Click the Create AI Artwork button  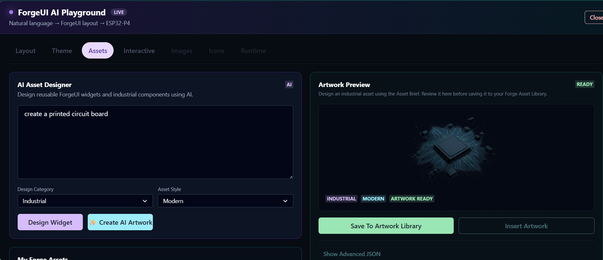tap(120, 222)
